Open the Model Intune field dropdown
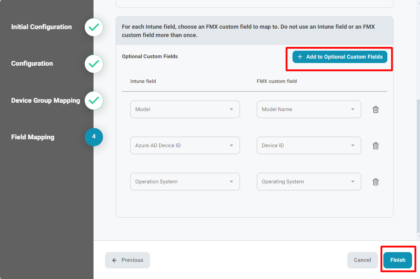The height and width of the screenshot is (279, 420). [185, 109]
